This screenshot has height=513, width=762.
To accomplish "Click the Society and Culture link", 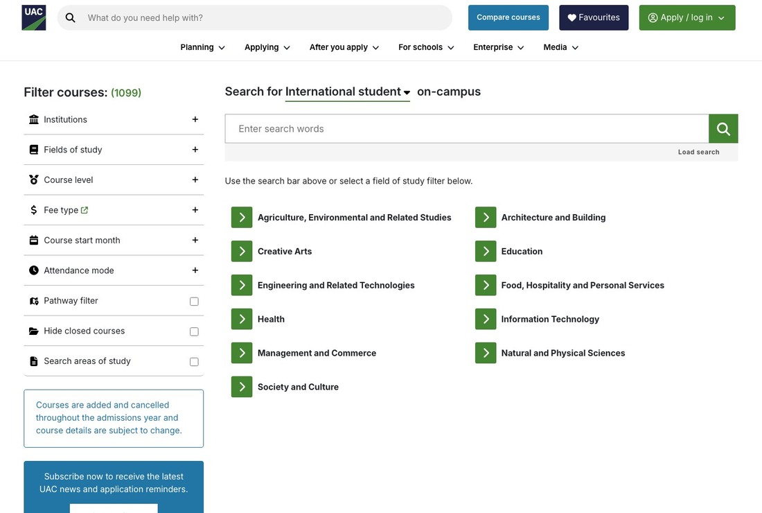I will (298, 387).
